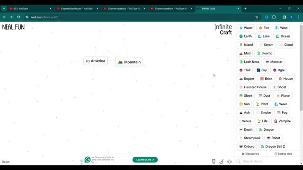Select the Fog element
This screenshot has width=303, height=170.
[282, 112]
